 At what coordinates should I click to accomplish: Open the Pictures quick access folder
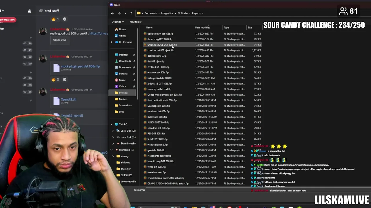(121, 74)
